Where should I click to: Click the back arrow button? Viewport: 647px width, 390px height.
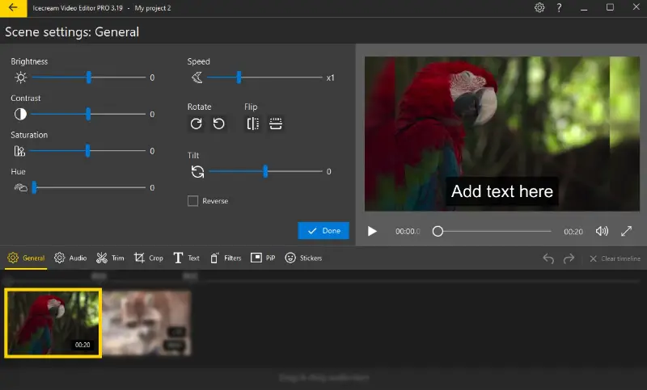13,8
